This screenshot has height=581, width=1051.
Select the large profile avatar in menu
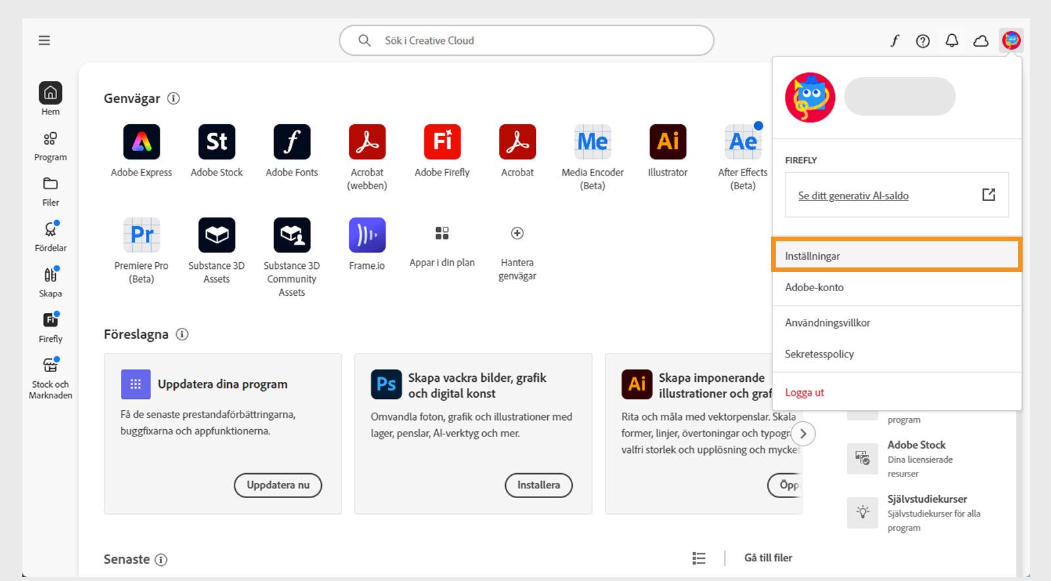(810, 98)
